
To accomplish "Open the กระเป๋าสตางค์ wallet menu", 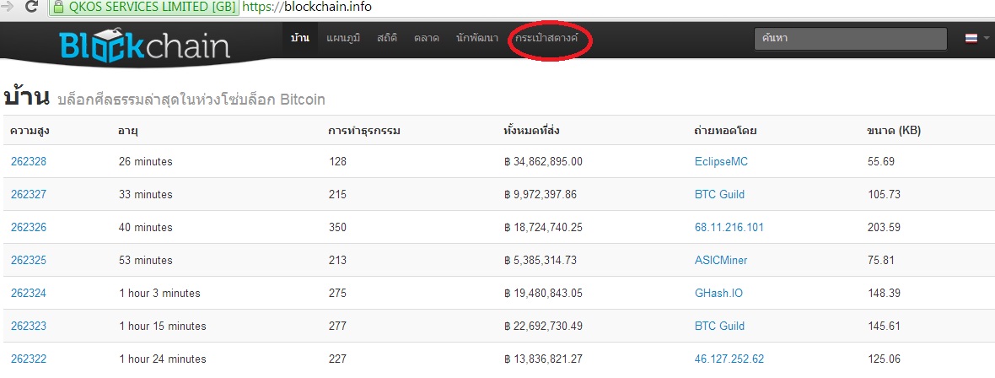I will point(547,38).
